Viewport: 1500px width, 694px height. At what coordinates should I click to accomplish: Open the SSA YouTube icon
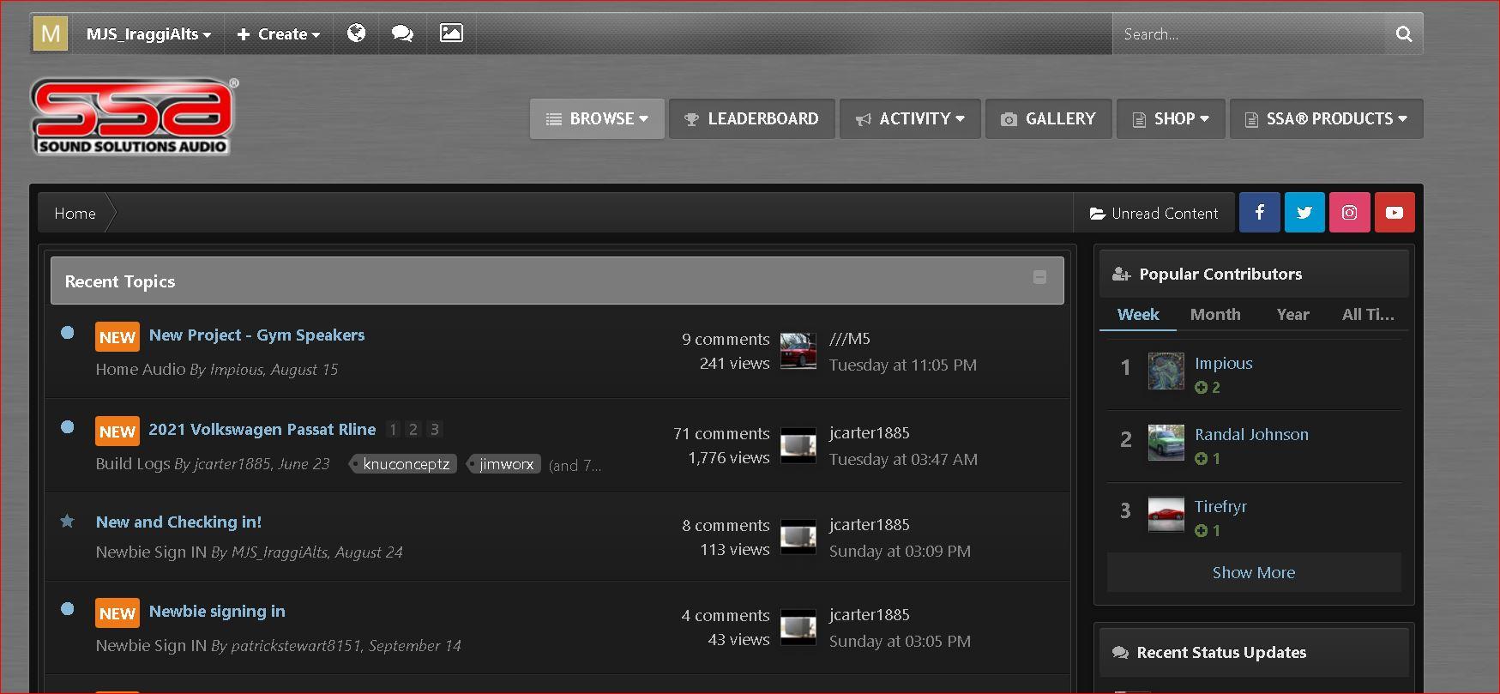pyautogui.click(x=1395, y=213)
